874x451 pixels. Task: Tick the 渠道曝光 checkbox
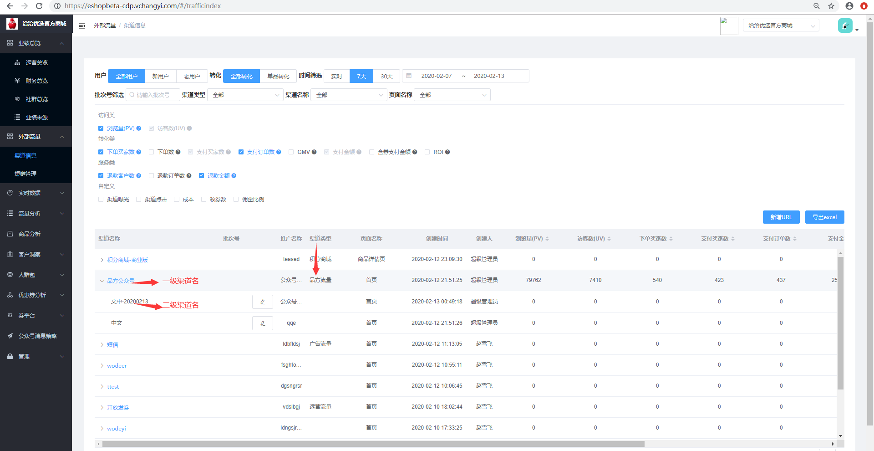pos(101,200)
